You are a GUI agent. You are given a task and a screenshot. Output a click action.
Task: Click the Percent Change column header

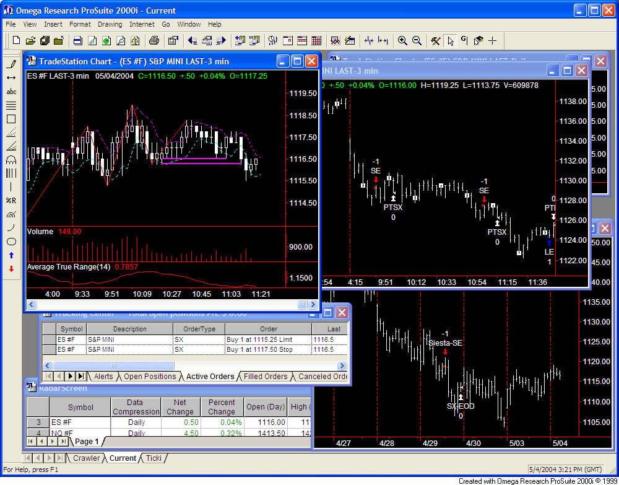(222, 407)
